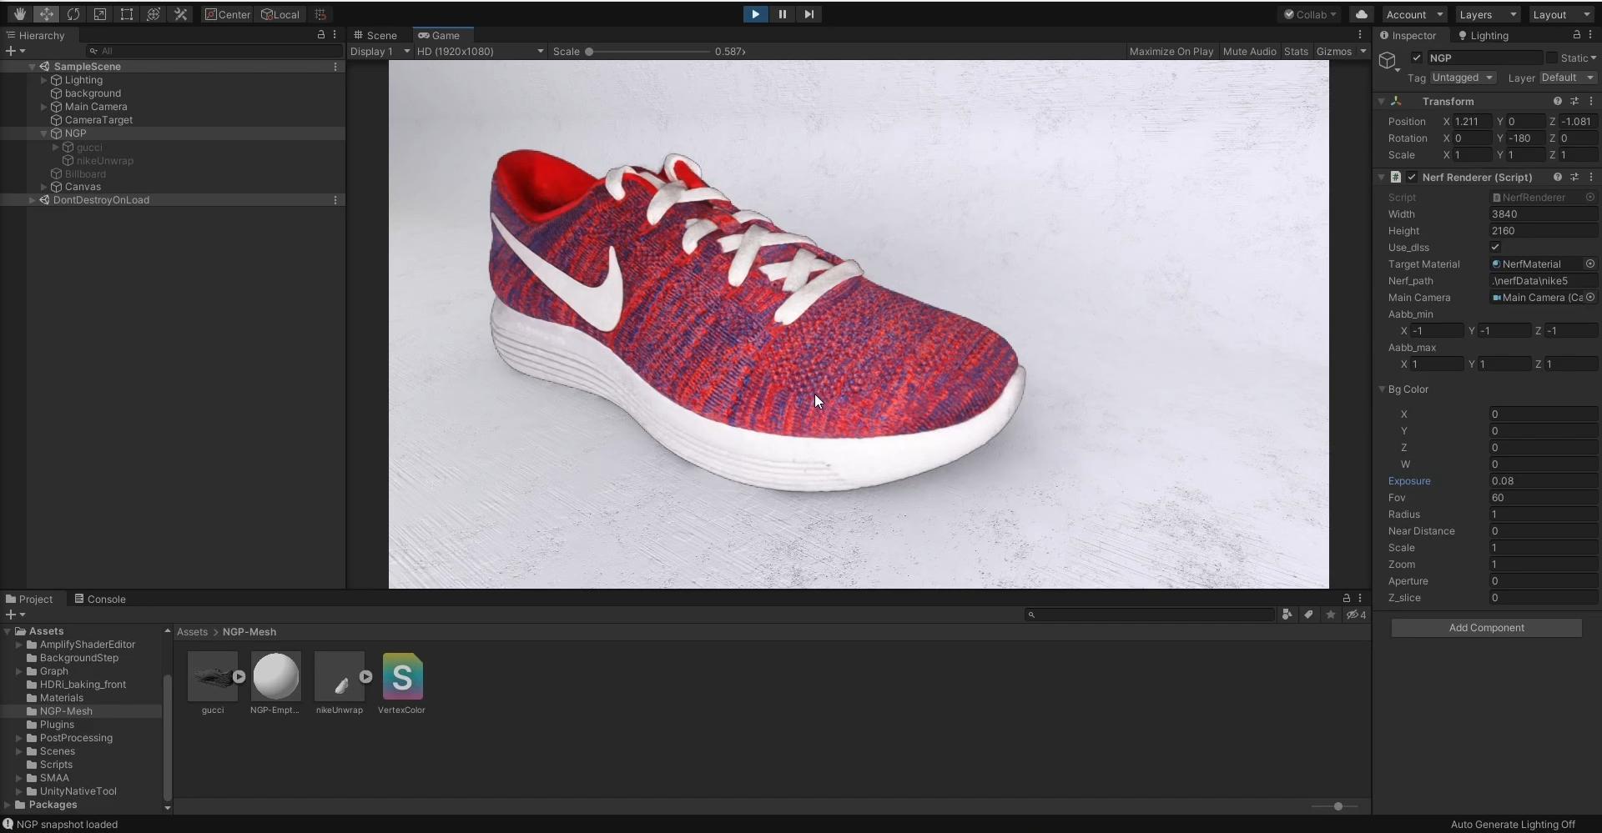
Task: Open HD (1920x1080) resolution dropdown
Action: coord(480,51)
